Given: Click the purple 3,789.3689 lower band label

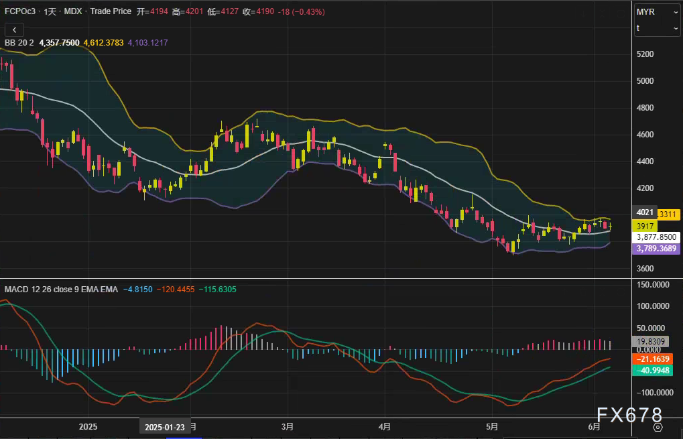Looking at the screenshot, I should [x=656, y=249].
